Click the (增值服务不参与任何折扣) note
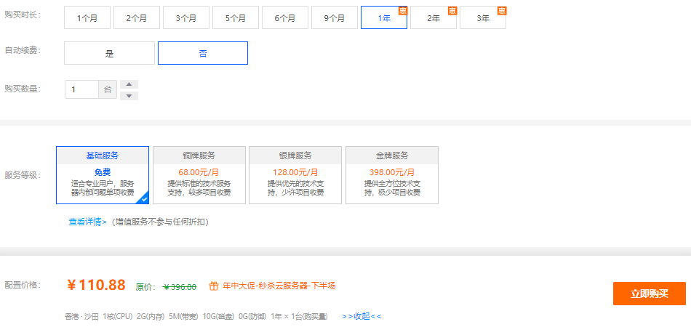 (159, 222)
